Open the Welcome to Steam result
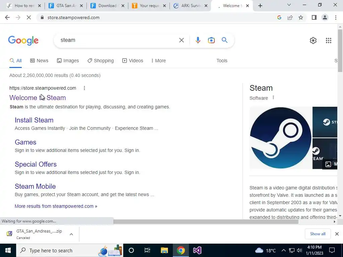The image size is (343, 257). click(38, 98)
